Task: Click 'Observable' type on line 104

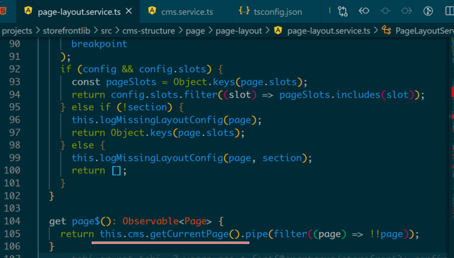Action: pyautogui.click(x=151, y=221)
